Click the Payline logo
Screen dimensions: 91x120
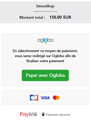pos(29,114)
